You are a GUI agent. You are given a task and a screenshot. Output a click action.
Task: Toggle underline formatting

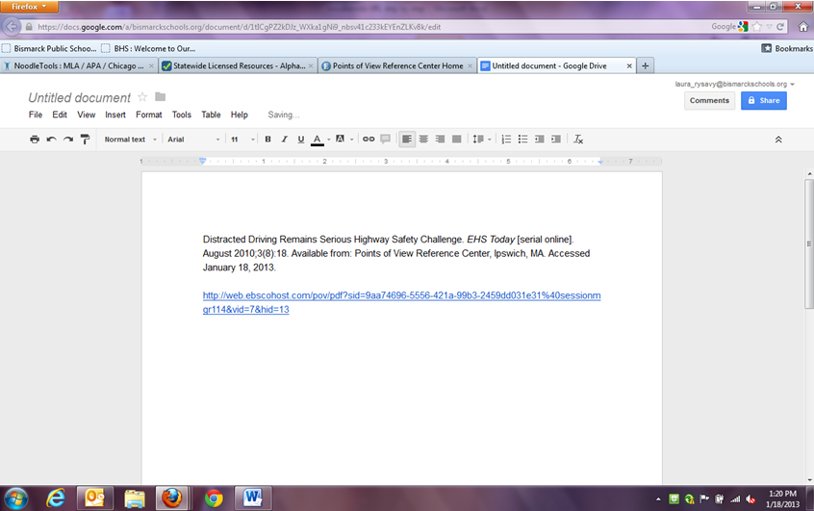click(x=301, y=140)
